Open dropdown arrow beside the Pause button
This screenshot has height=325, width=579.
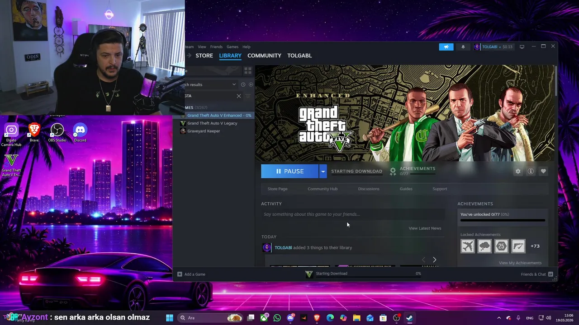[323, 171]
